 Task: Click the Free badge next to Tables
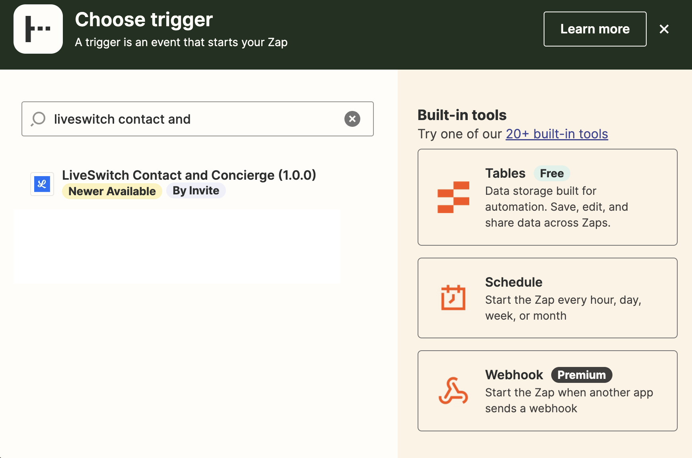[552, 173]
